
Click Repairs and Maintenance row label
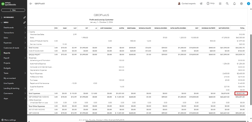coord(40,83)
